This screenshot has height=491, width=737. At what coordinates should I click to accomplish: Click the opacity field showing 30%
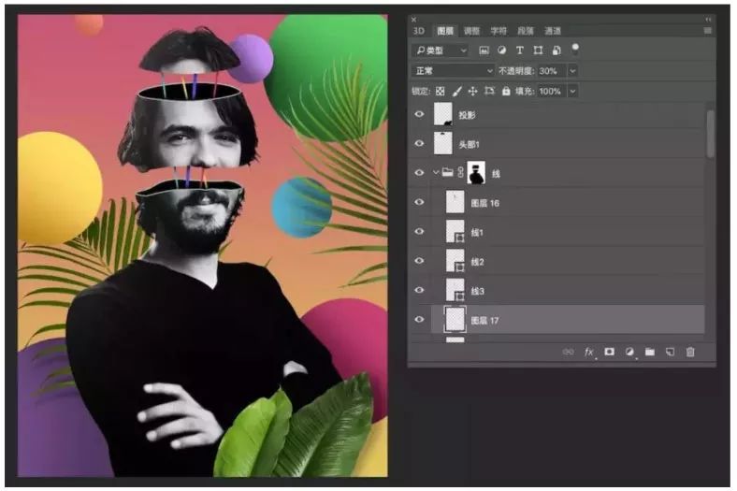click(553, 71)
